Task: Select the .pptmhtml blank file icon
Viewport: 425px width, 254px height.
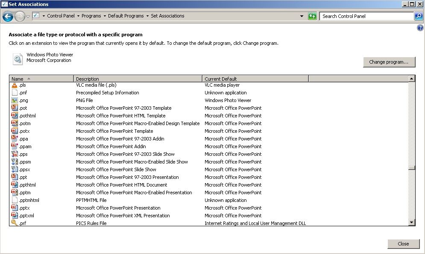Action: pos(15,200)
